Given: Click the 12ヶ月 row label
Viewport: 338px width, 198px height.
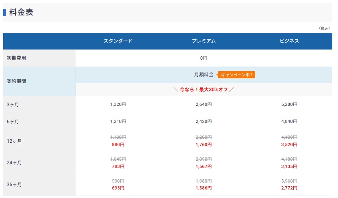Looking at the screenshot, I should click(14, 141).
